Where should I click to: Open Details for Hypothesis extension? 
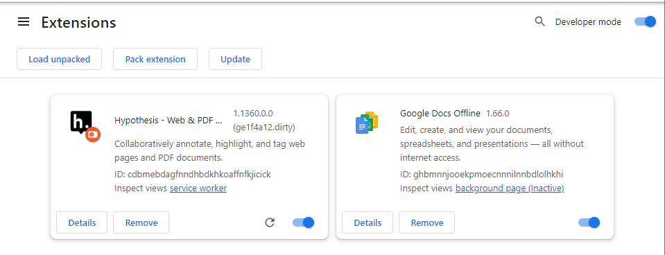point(82,222)
